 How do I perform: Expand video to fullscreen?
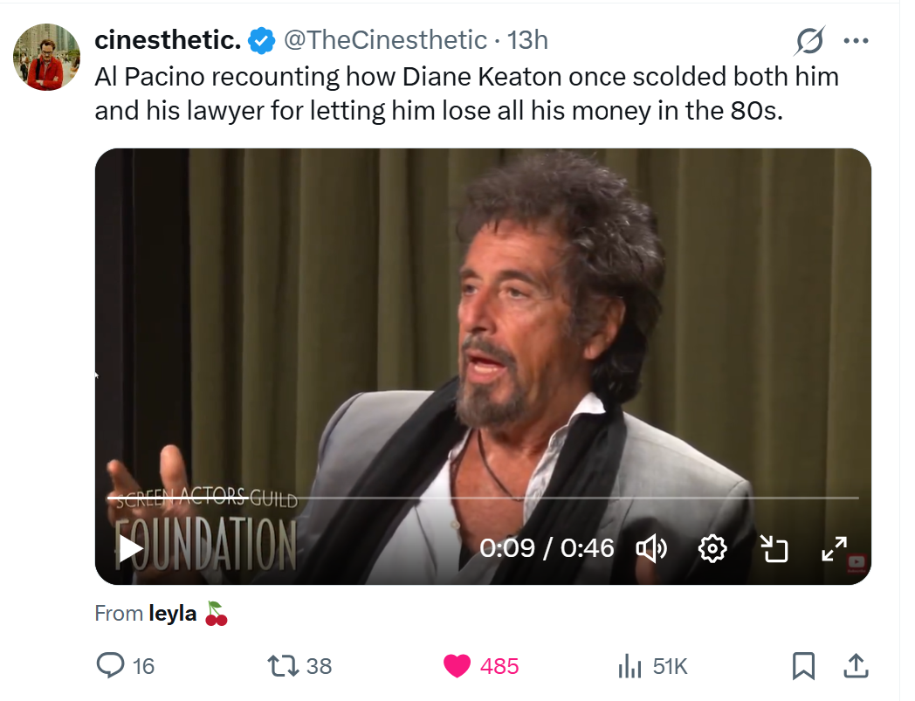tap(835, 548)
